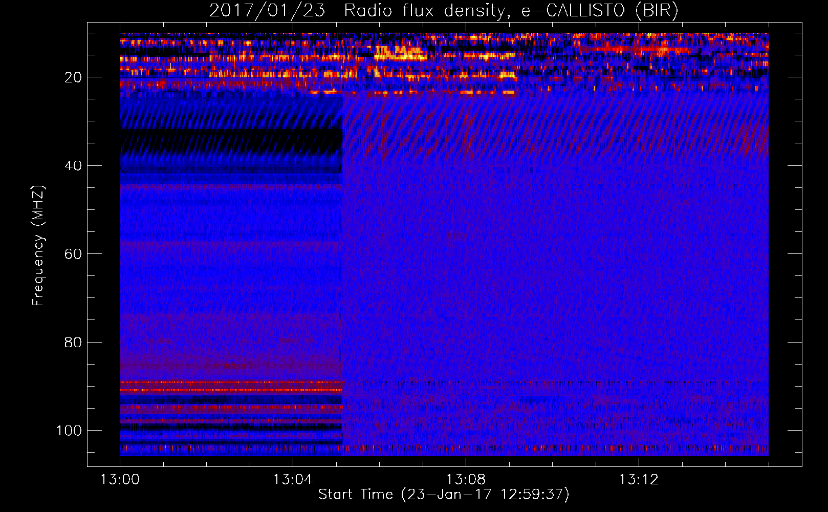Click time tick label 13:08
The image size is (828, 512).
pos(466,480)
